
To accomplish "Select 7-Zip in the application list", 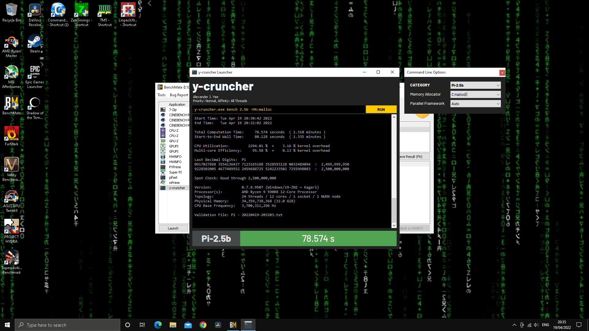I will coord(174,110).
